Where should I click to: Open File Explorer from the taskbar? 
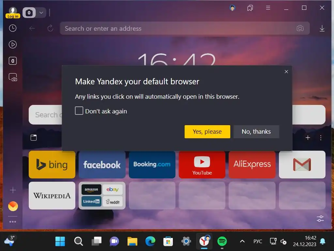[132, 242]
